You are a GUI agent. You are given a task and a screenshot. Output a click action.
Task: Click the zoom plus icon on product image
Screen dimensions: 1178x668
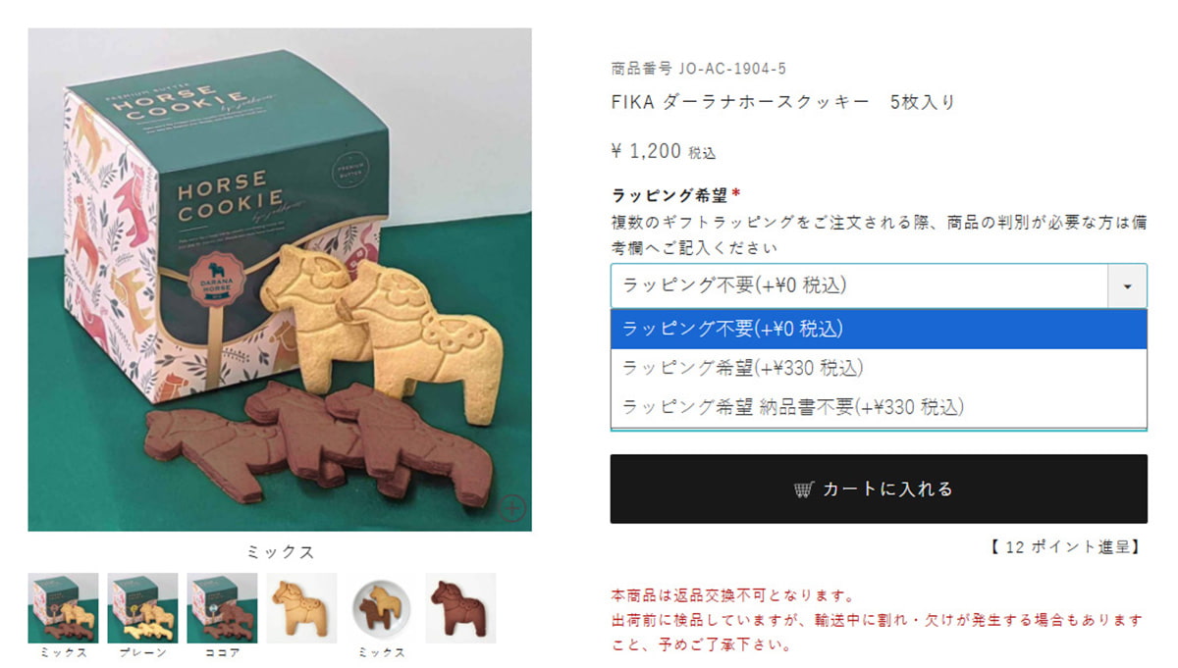click(513, 507)
